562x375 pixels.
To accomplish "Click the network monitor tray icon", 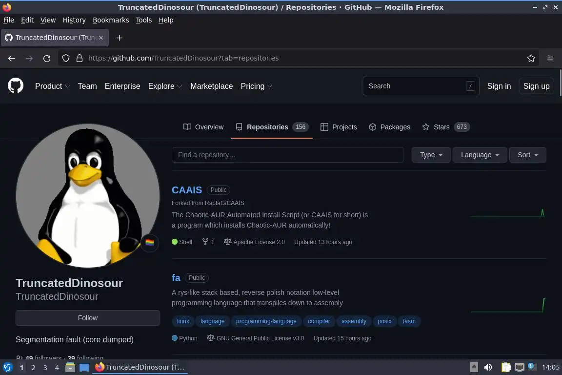I will pos(520,367).
